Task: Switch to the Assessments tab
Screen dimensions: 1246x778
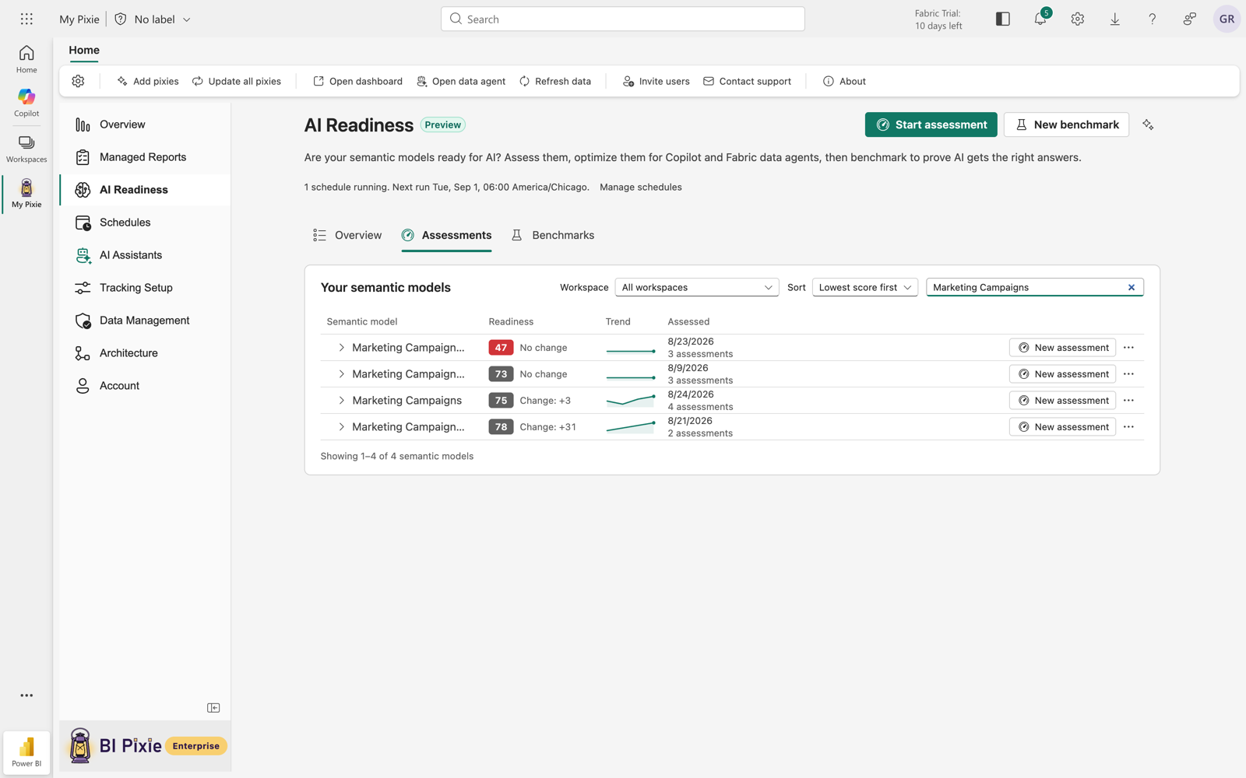Action: (x=446, y=235)
